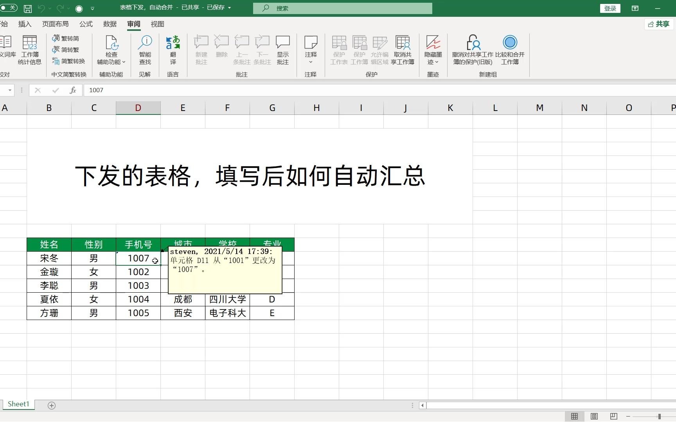Image resolution: width=676 pixels, height=422 pixels.
Task: Click the 共享 share button
Action: point(659,24)
